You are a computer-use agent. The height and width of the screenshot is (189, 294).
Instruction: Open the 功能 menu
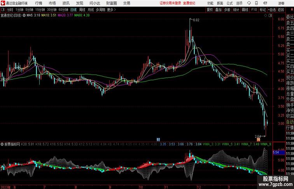click(x=210, y=3)
